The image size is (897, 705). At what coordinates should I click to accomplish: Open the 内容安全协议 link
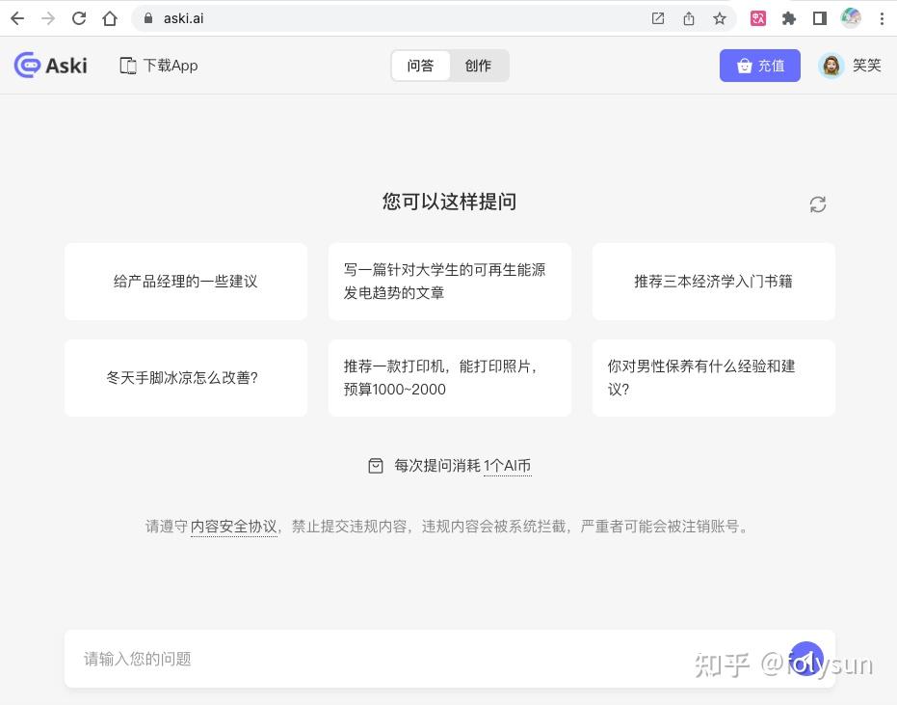point(233,527)
